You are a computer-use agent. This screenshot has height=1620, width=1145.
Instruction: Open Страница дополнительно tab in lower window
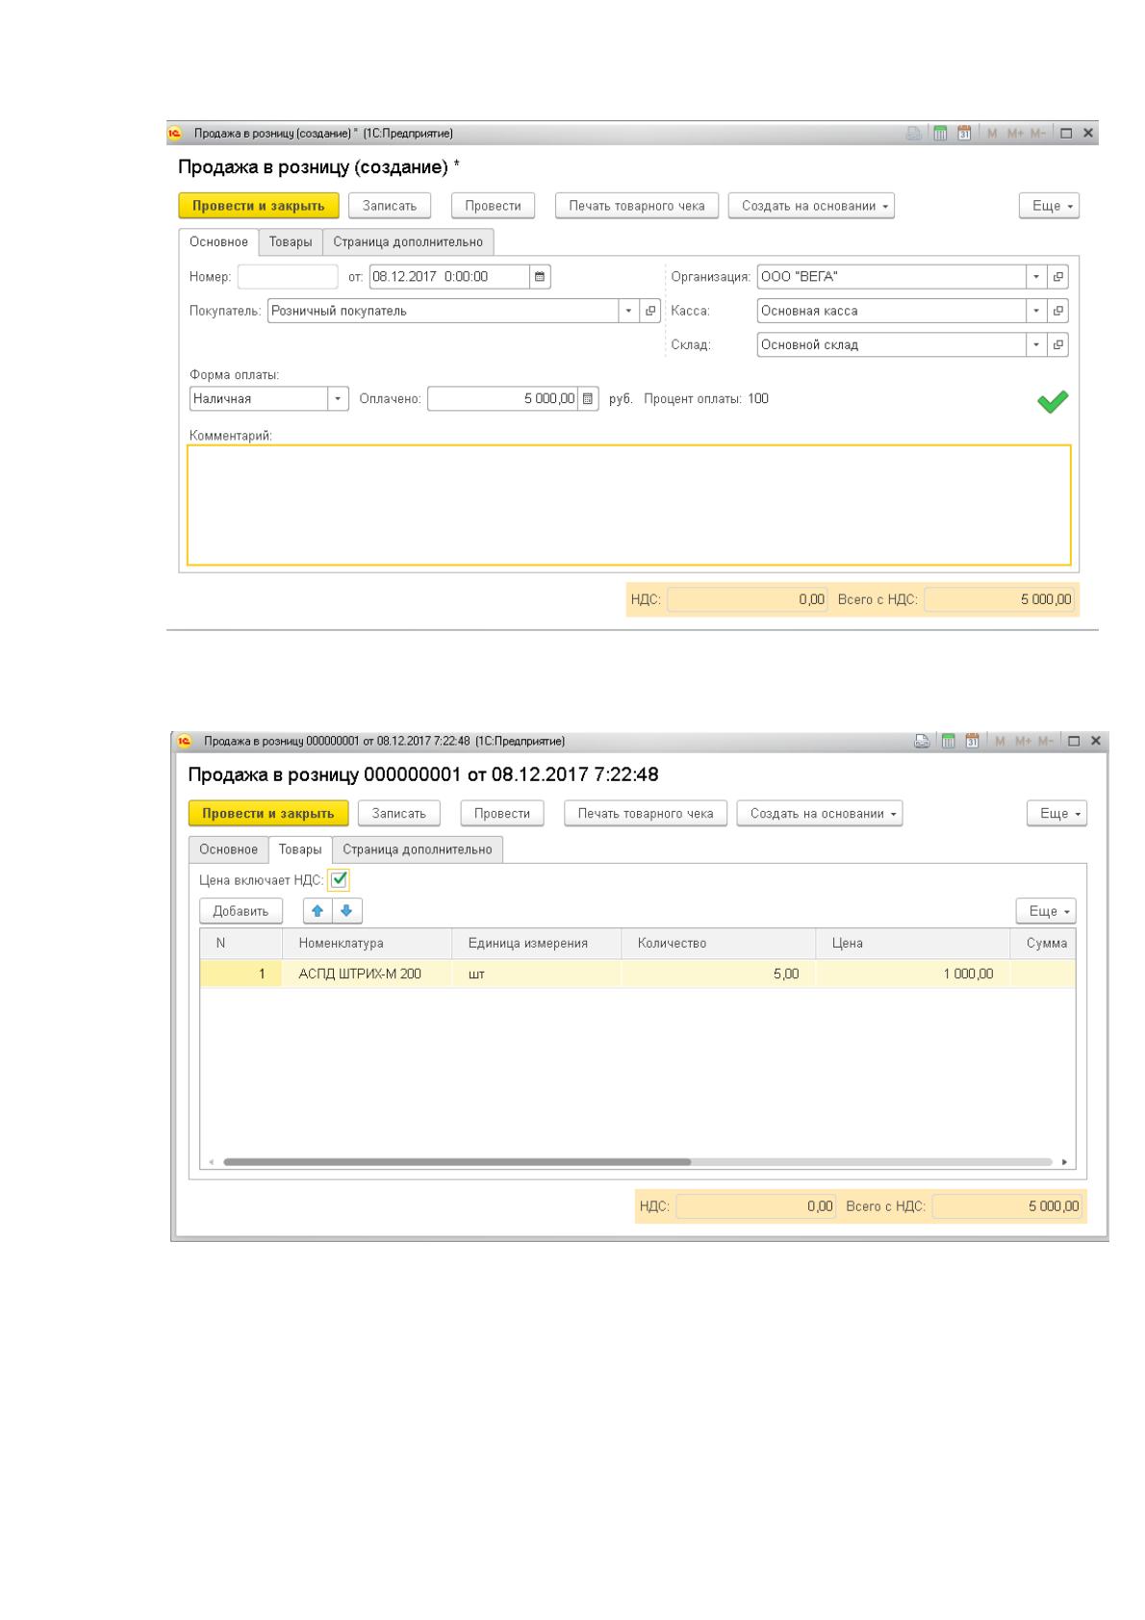click(x=418, y=849)
